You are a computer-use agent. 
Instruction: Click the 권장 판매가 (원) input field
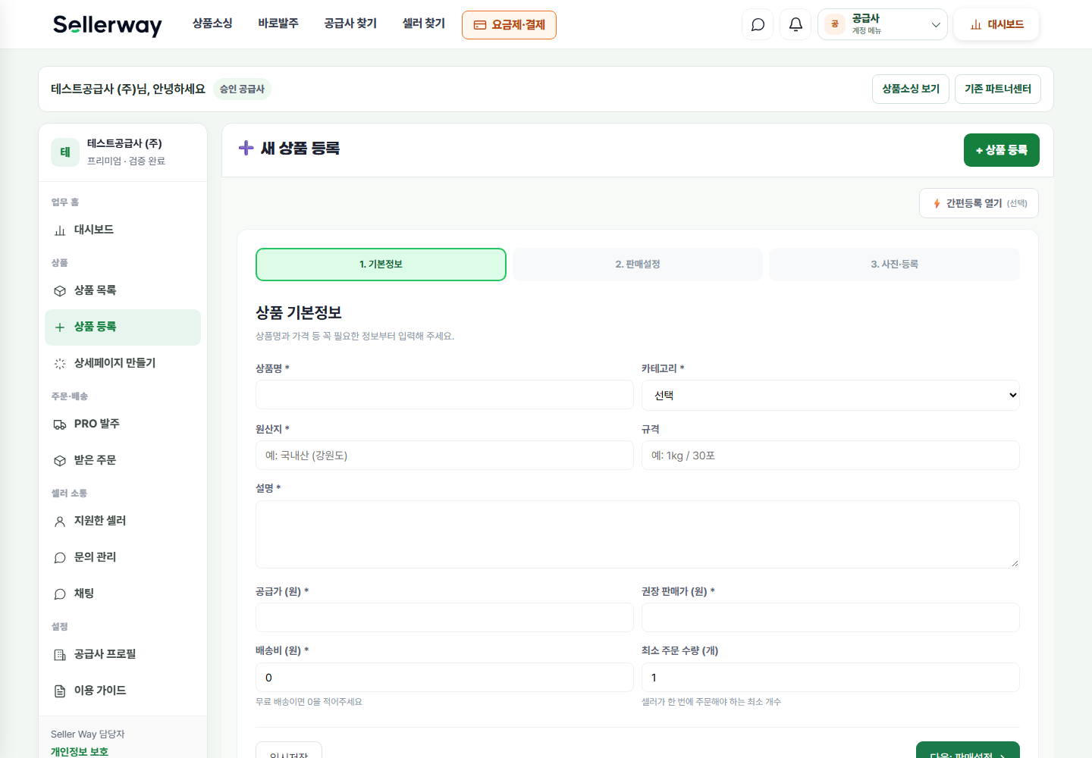pyautogui.click(x=830, y=618)
